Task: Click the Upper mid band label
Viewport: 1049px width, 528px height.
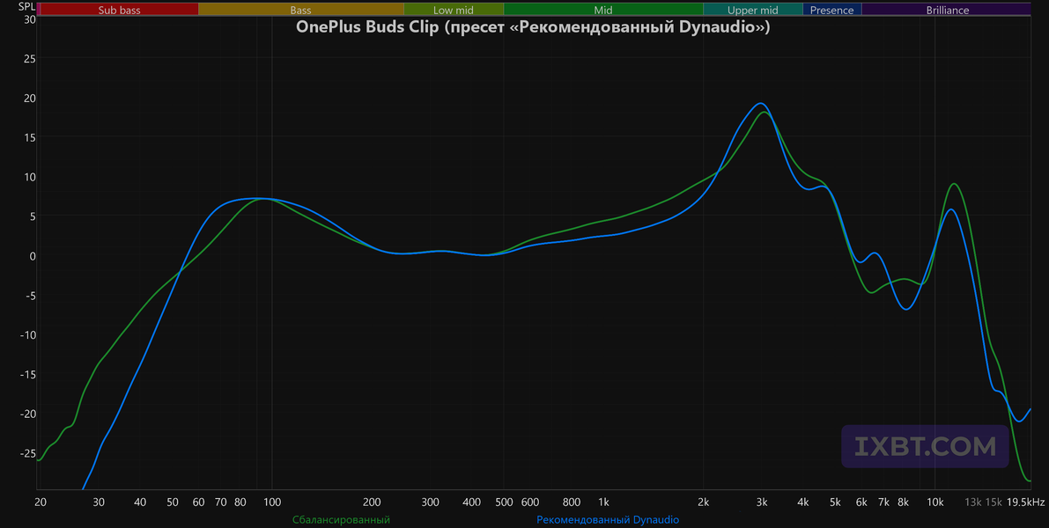Action: [753, 10]
